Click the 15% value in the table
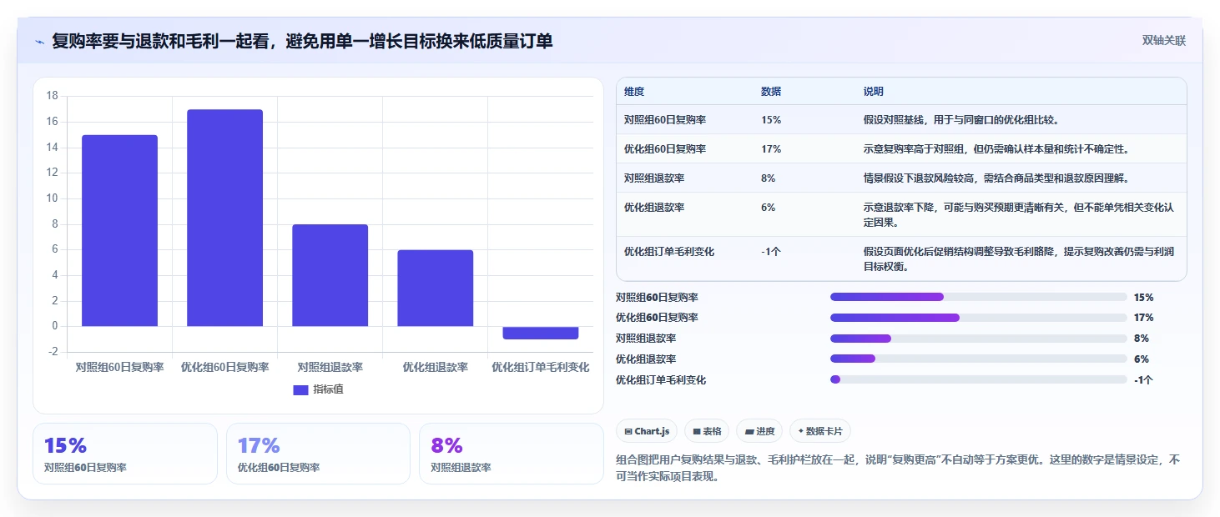Screen dimensions: 1220x517 (x=771, y=120)
